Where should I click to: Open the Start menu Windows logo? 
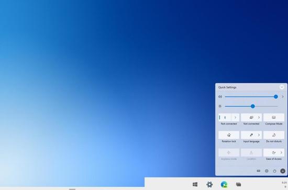(195, 184)
